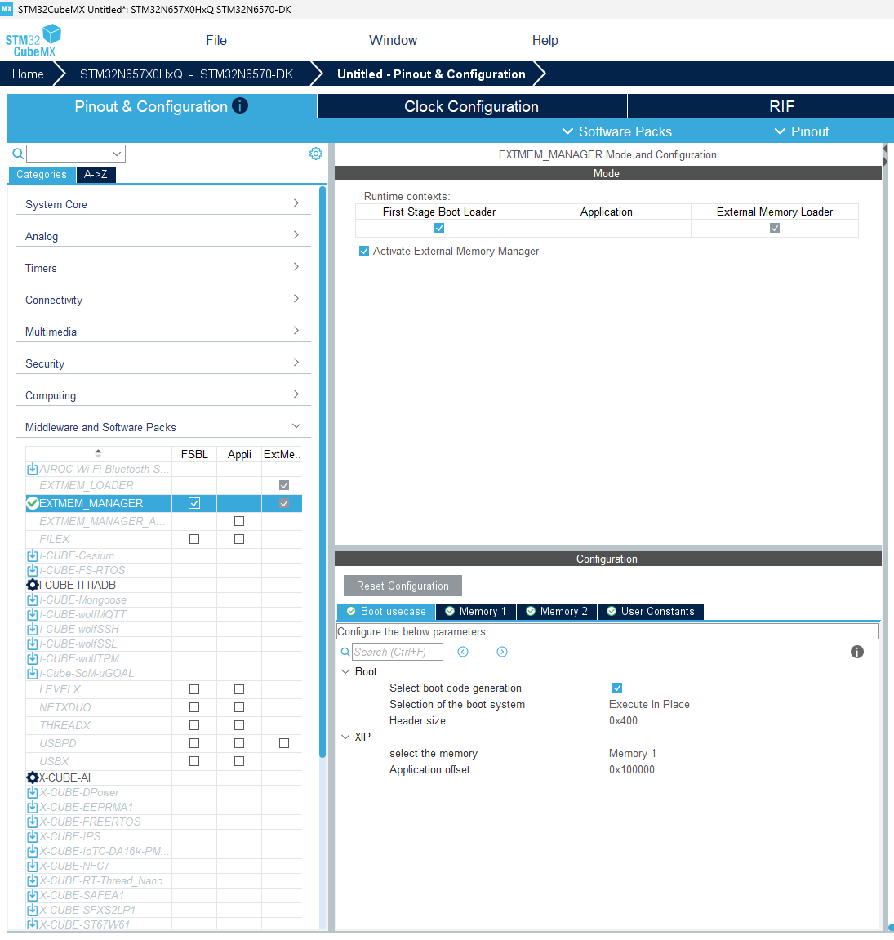Open the File menu
This screenshot has height=940, width=894.
(216, 40)
